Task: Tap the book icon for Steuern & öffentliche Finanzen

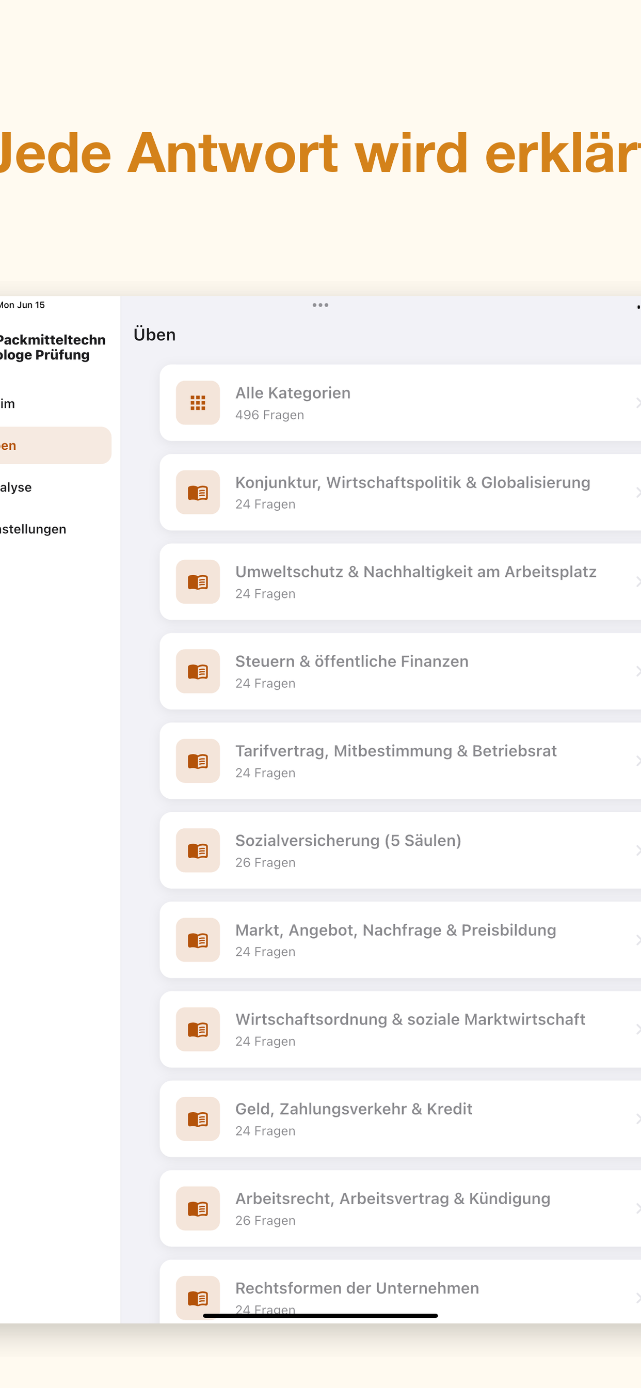Action: [x=198, y=671]
